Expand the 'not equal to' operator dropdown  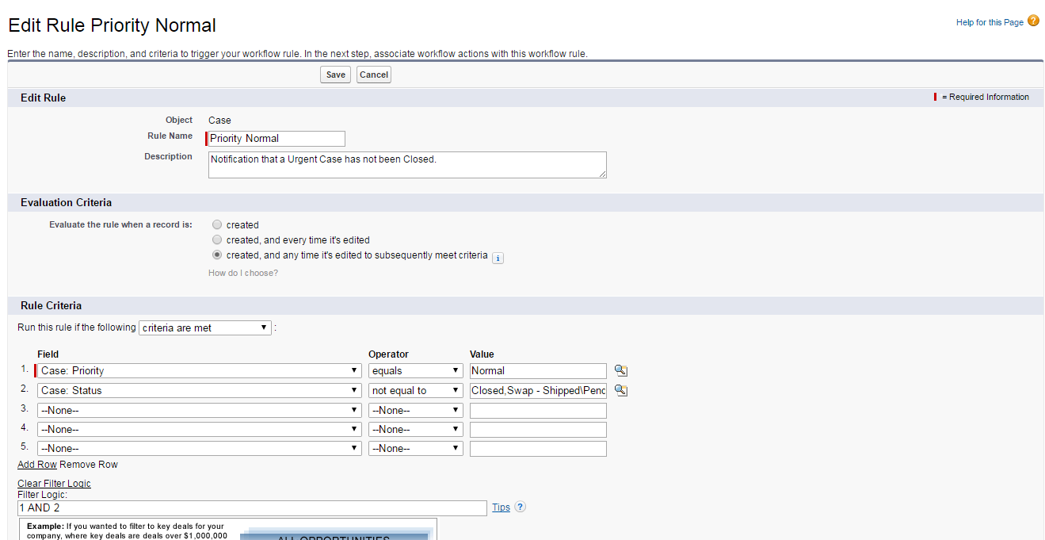click(x=416, y=390)
